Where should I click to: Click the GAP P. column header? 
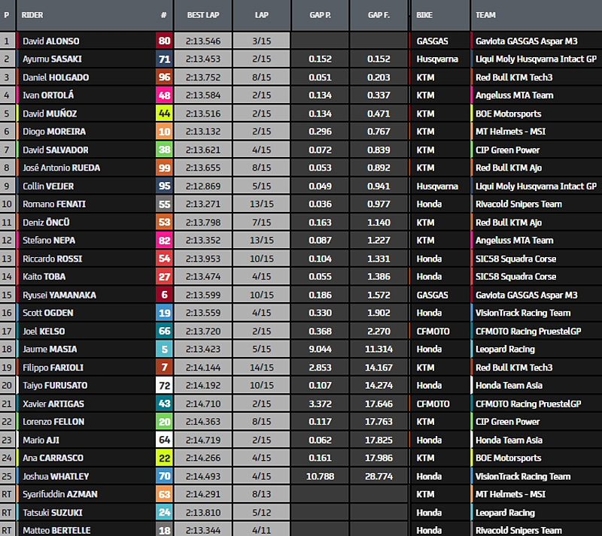[x=320, y=15]
